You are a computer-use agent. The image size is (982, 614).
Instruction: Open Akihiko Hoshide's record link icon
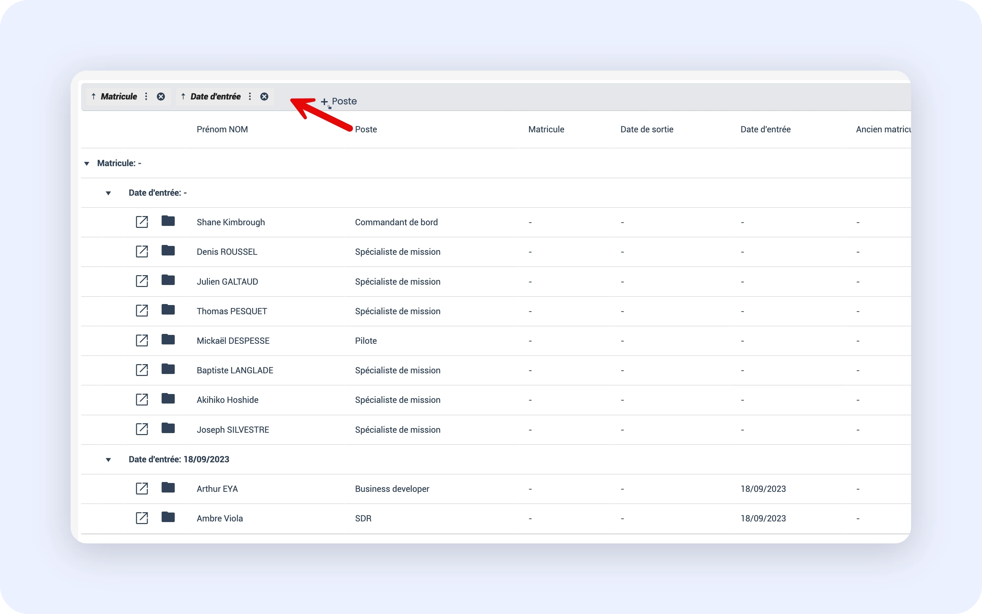pos(142,400)
